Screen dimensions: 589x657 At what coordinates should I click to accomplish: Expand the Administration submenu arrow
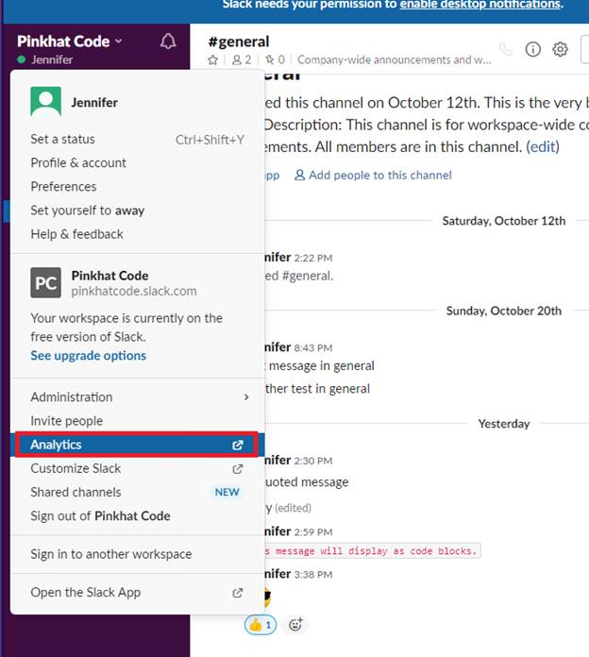tap(246, 397)
